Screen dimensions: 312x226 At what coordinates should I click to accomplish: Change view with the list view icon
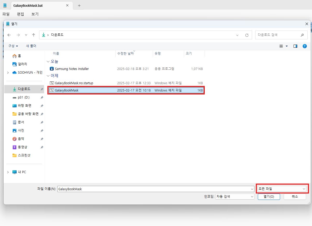pyautogui.click(x=281, y=46)
